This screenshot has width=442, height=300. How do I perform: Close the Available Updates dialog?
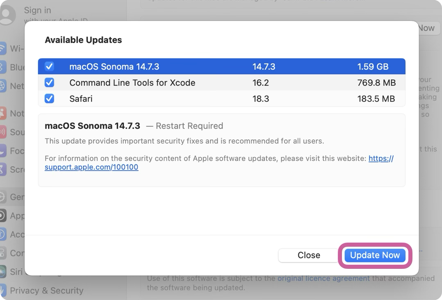(x=309, y=255)
